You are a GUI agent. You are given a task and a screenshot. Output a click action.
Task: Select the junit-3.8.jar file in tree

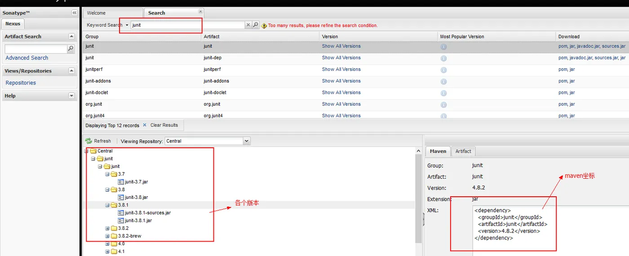click(x=137, y=197)
